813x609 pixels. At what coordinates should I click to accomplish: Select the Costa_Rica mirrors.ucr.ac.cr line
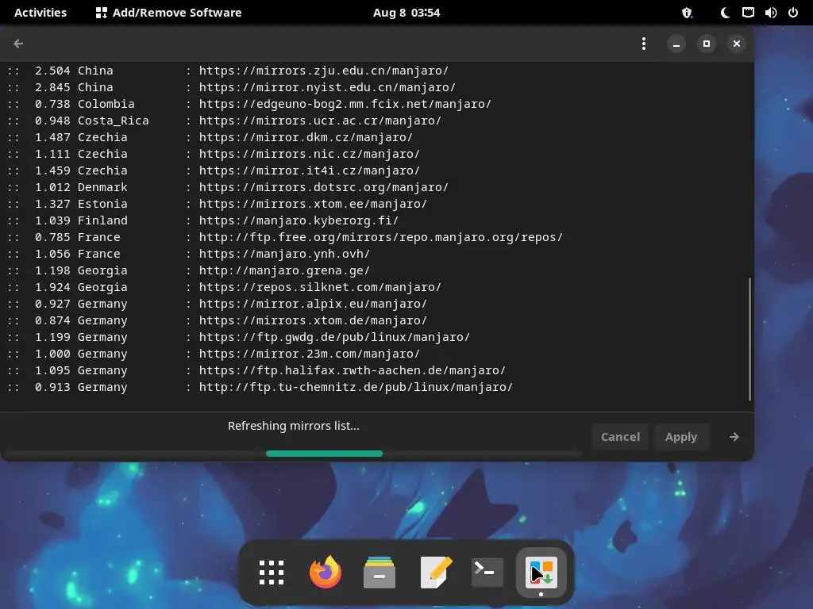click(224, 121)
